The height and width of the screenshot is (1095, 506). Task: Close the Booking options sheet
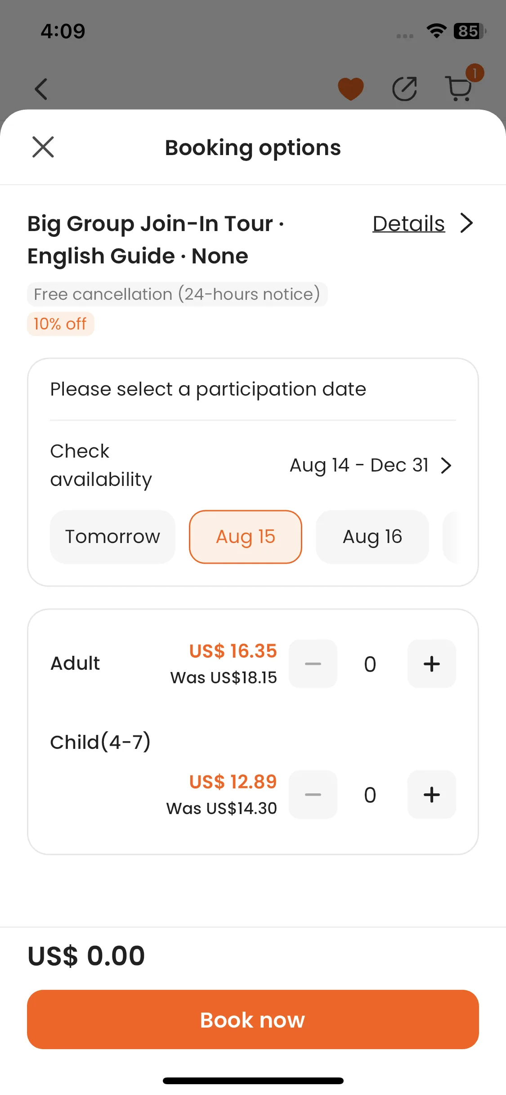tap(43, 147)
